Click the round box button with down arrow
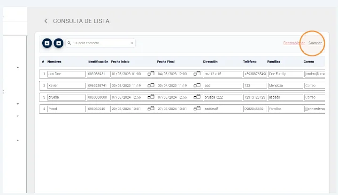The image size is (338, 195). pyautogui.click(x=47, y=43)
